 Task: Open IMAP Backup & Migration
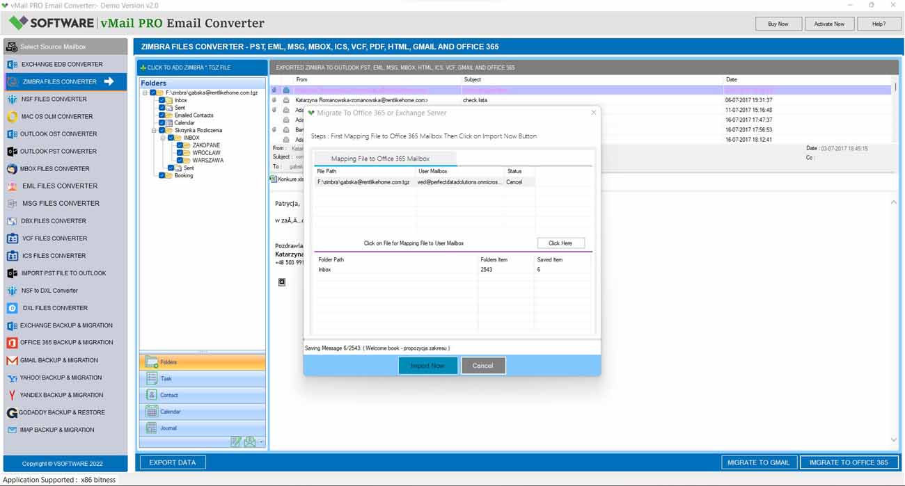click(x=65, y=430)
